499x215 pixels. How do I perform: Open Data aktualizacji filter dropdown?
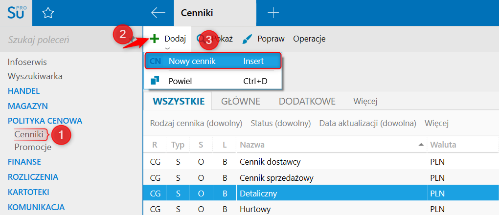[x=367, y=123]
